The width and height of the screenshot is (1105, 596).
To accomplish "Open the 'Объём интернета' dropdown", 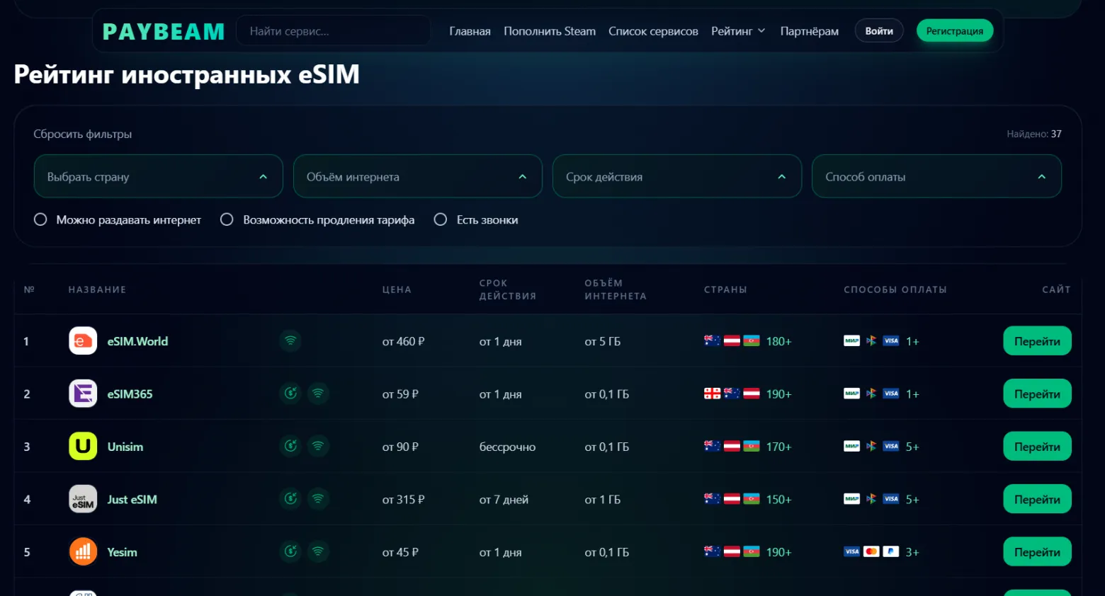I will coord(418,176).
